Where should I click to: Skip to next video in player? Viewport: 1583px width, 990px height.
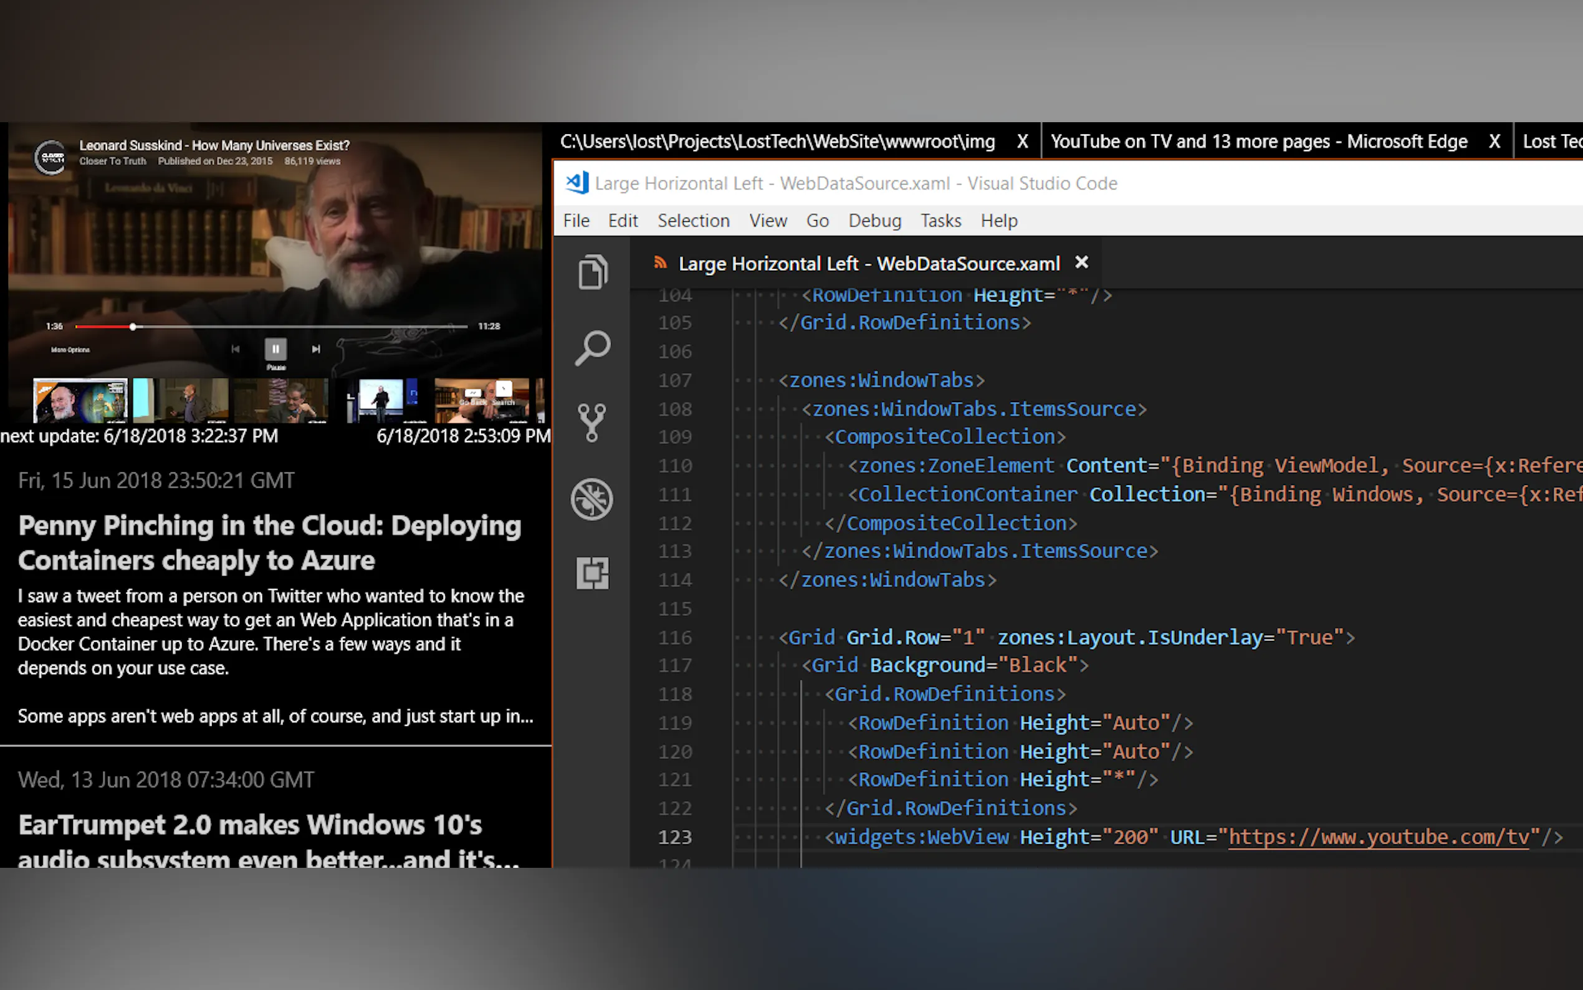point(316,349)
